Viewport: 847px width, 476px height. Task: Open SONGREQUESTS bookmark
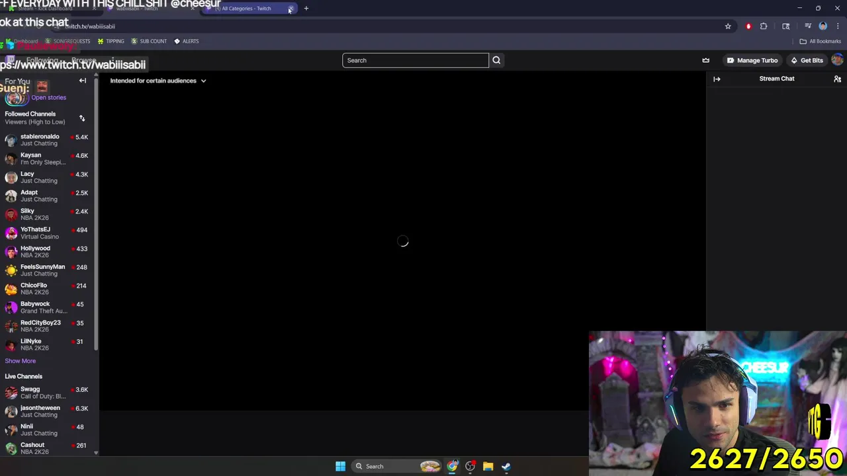click(67, 41)
